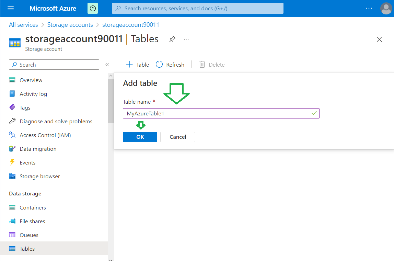Open the account avatar menu
394x261 pixels.
pyautogui.click(x=386, y=8)
